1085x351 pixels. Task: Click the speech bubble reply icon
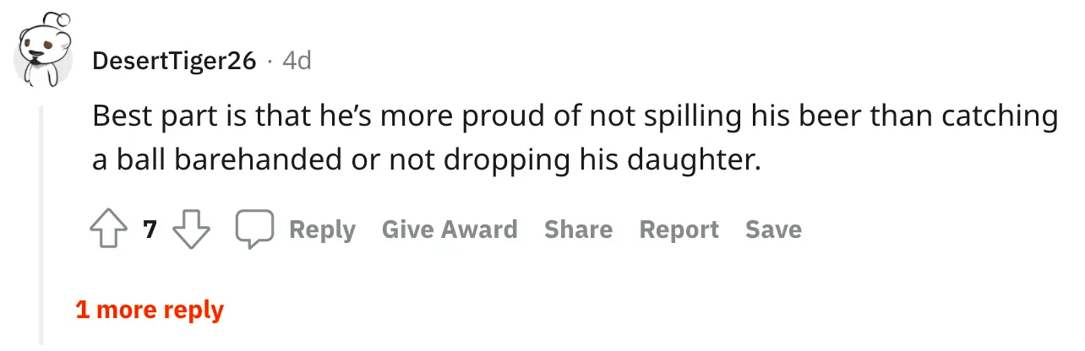[x=254, y=229]
